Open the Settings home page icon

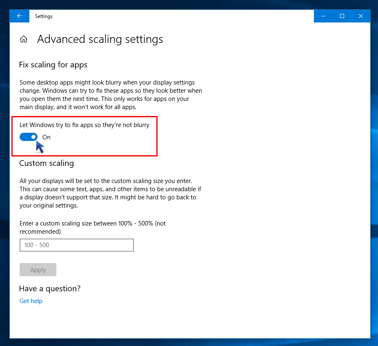pyautogui.click(x=24, y=39)
